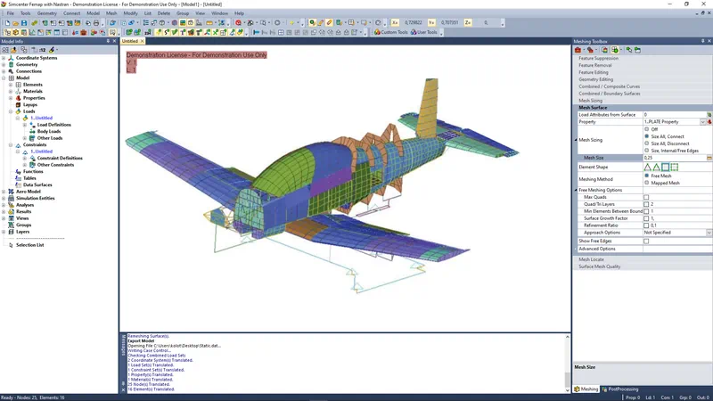Collapse the Mesh Sizing section
This screenshot has height=401, width=713.
tap(576, 140)
